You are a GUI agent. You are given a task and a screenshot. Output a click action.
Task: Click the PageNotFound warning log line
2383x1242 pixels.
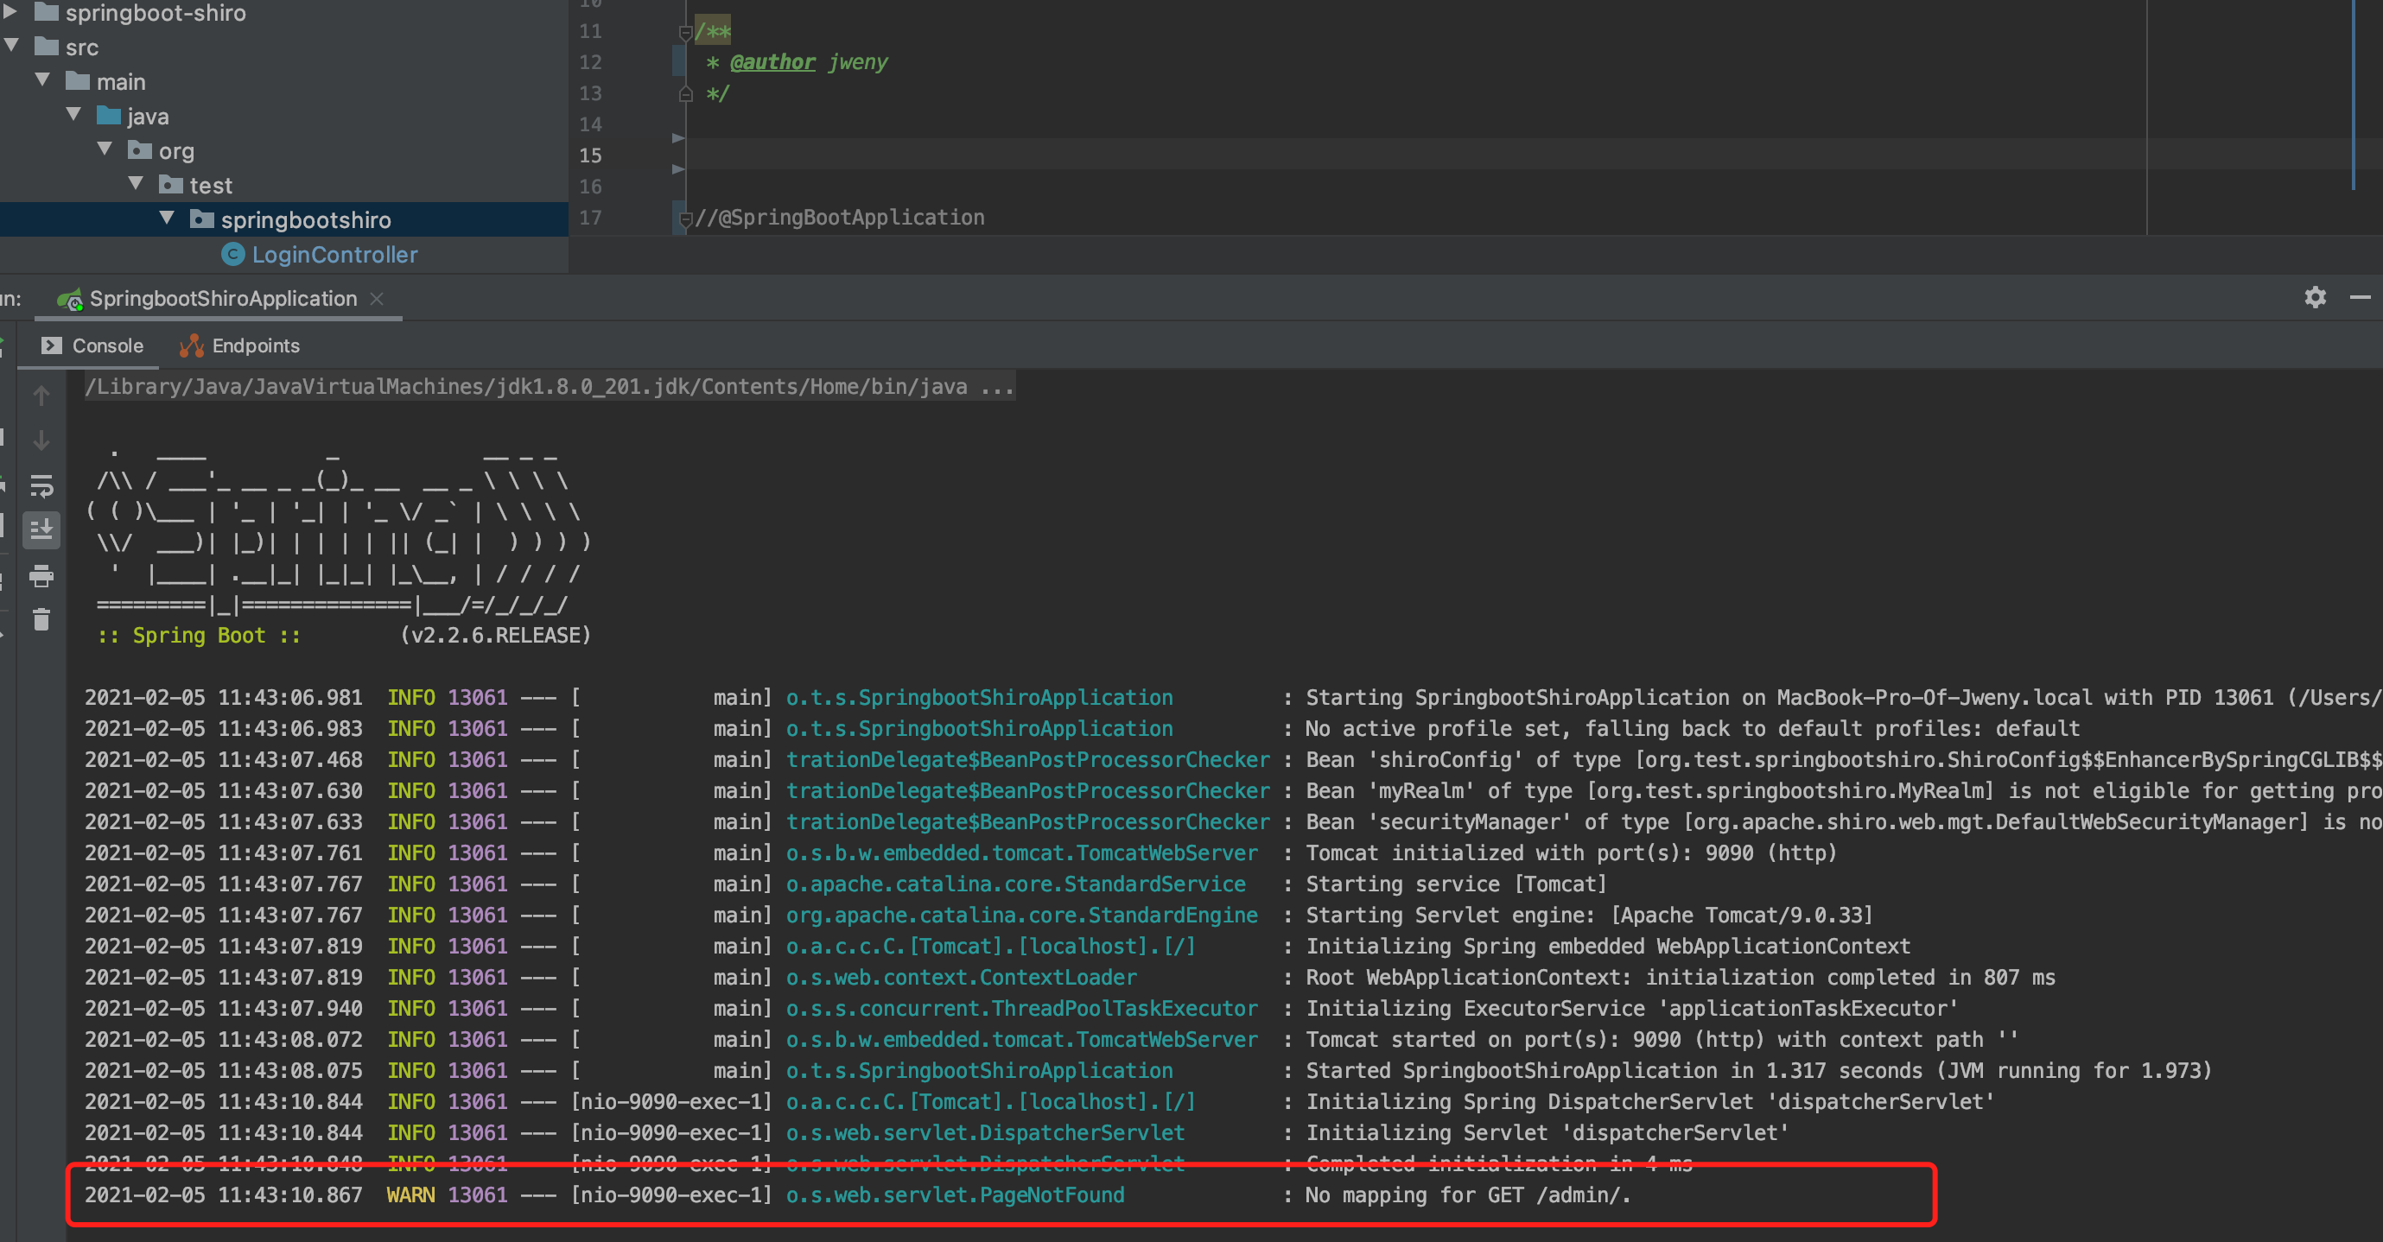coord(954,1194)
